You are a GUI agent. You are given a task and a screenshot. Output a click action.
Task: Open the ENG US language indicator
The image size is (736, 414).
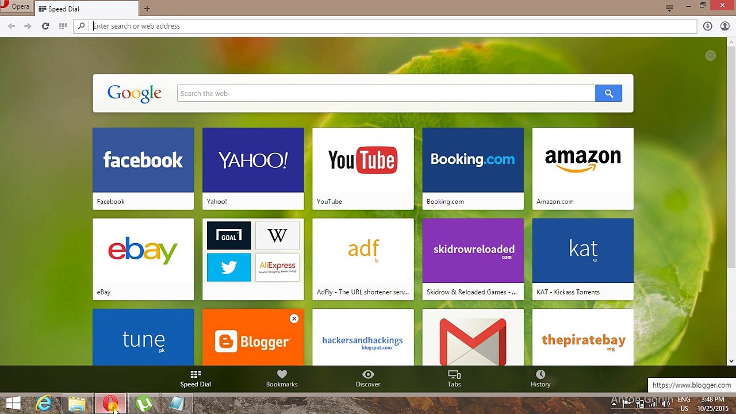(x=684, y=404)
